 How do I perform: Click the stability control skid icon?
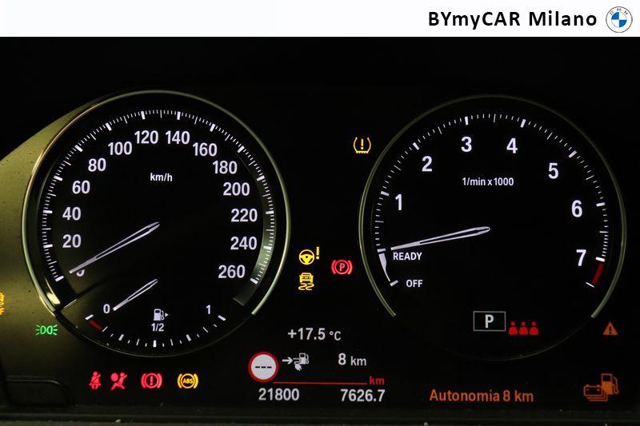point(306,281)
